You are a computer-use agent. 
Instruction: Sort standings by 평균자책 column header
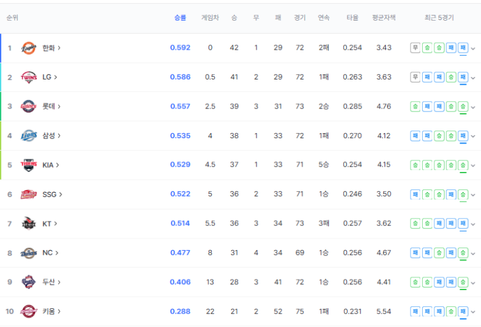[384, 17]
